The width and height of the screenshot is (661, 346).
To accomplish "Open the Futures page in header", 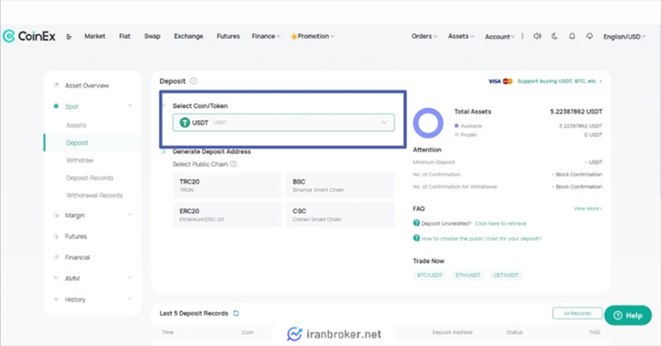I will pos(228,36).
